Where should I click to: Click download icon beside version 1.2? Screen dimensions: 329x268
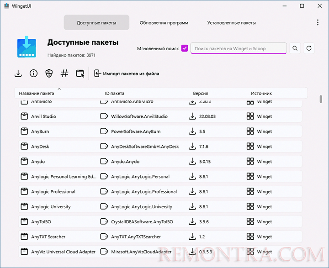pyautogui.click(x=192, y=237)
